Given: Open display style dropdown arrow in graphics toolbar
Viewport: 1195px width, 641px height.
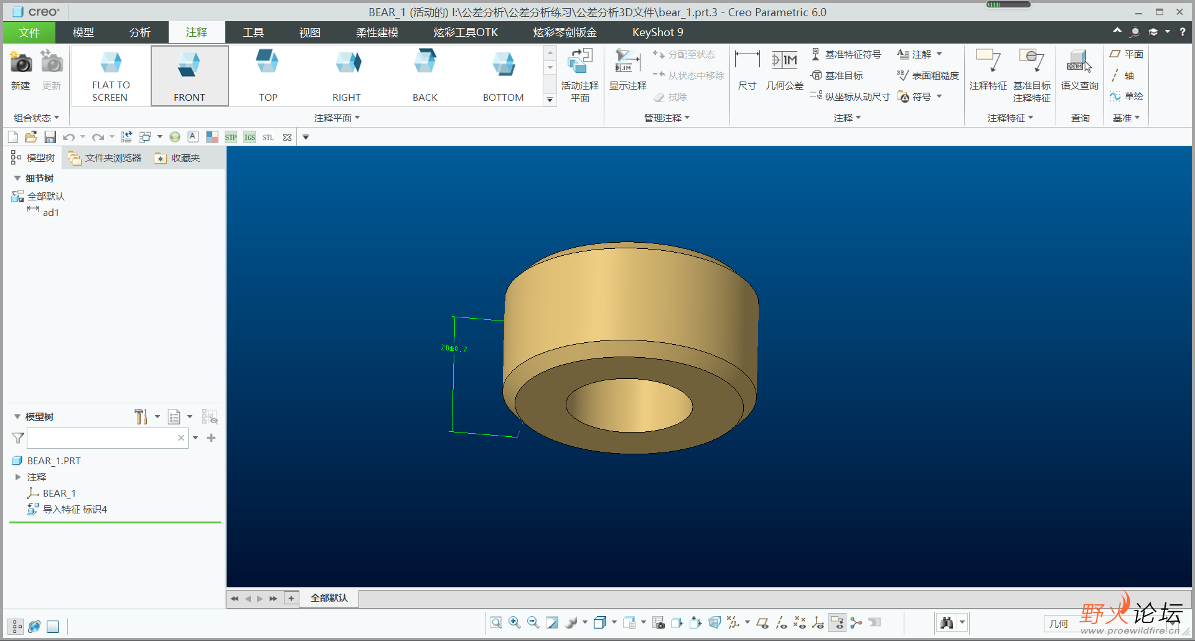Looking at the screenshot, I should pos(614,622).
